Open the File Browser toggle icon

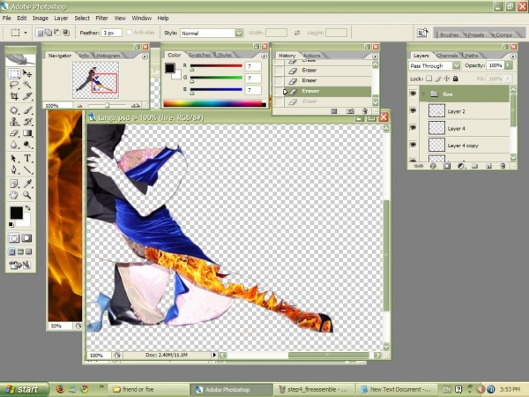click(422, 33)
